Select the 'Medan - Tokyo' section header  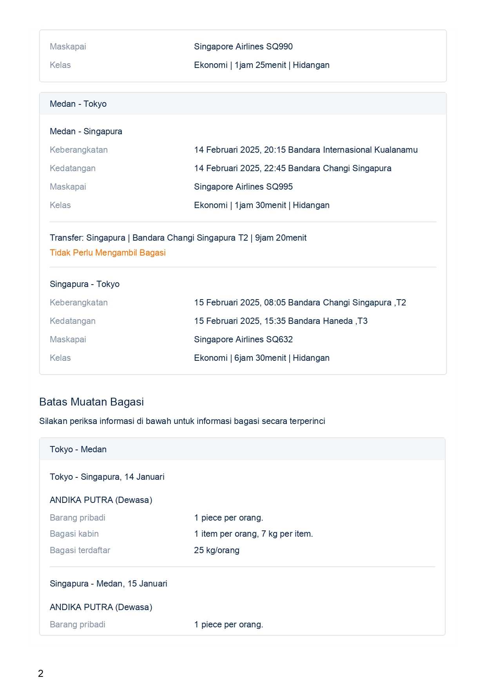pos(78,104)
